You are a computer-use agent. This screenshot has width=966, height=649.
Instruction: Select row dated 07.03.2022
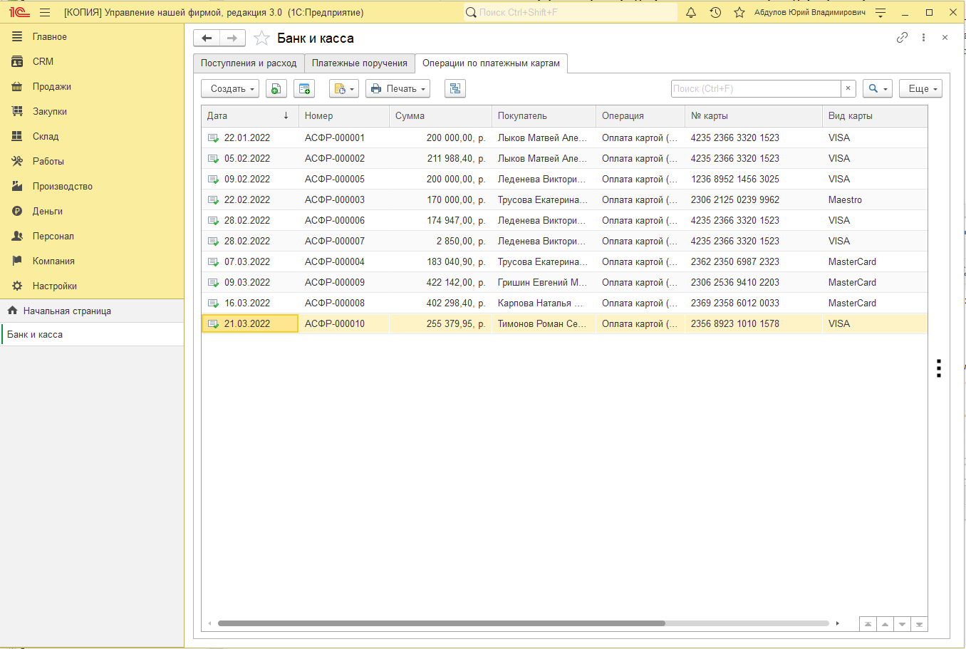point(564,261)
